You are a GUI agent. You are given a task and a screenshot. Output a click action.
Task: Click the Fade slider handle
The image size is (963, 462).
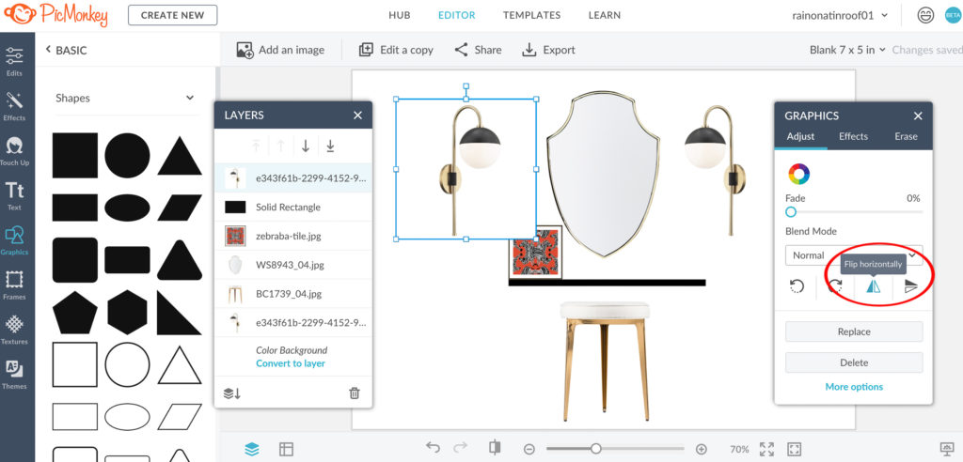(x=791, y=211)
